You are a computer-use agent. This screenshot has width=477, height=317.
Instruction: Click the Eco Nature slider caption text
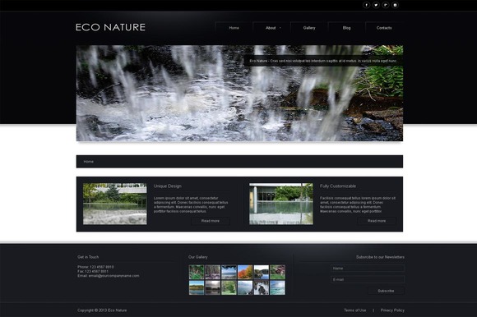(x=323, y=61)
